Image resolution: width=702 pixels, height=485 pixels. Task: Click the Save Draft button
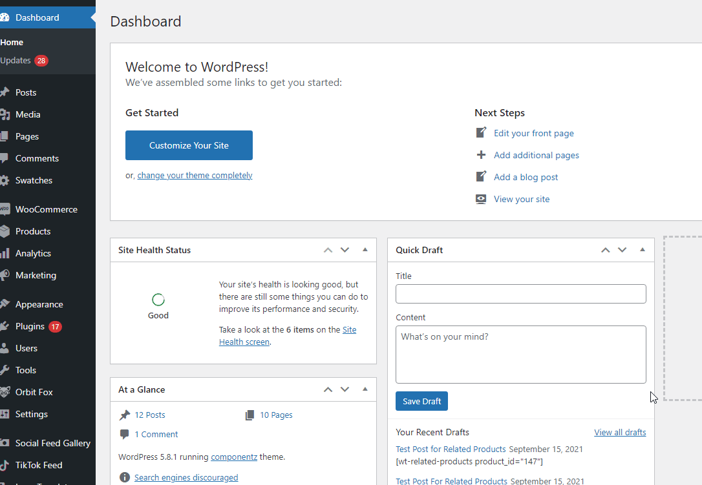pos(421,401)
